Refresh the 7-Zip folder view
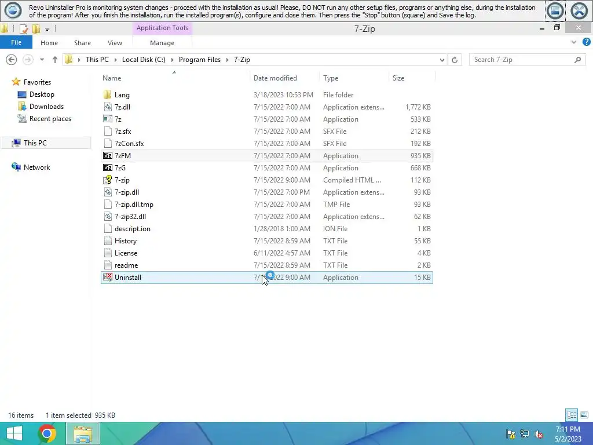593x445 pixels. [x=455, y=60]
